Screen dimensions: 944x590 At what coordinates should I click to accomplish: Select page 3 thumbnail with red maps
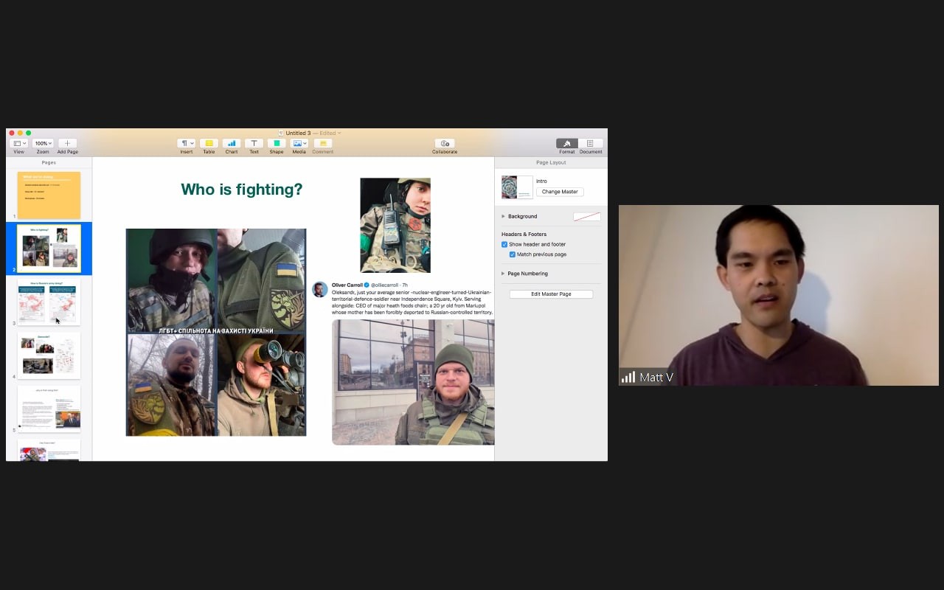tap(49, 302)
